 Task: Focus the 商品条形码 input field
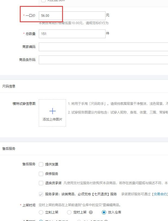103,60
